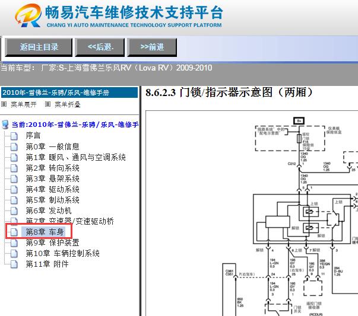
Task: Click page icon beside 第5章
Action: [14, 200]
